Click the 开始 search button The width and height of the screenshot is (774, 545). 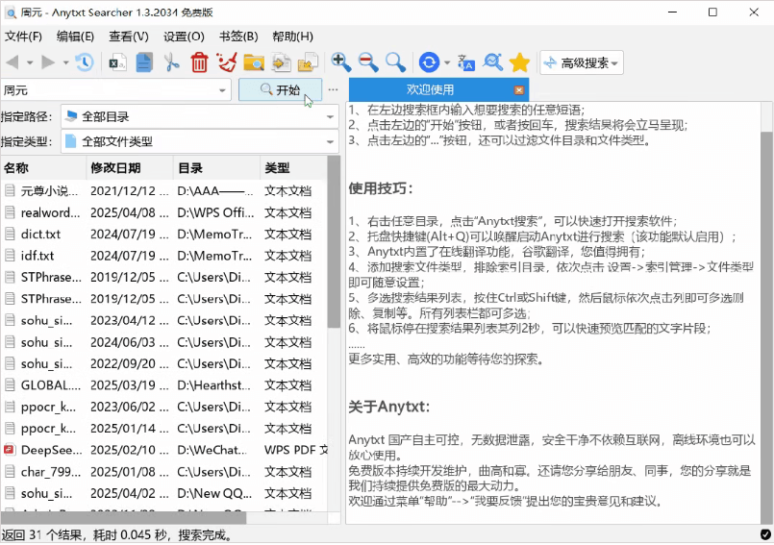280,89
